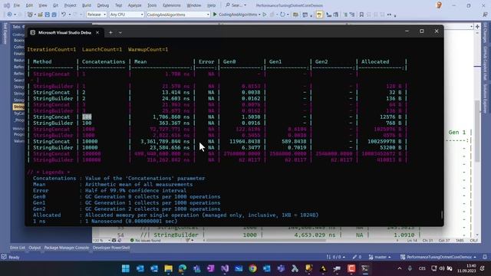This screenshot has width=491, height=276.
Task: Open the Edit menu
Action: click(x=29, y=5)
